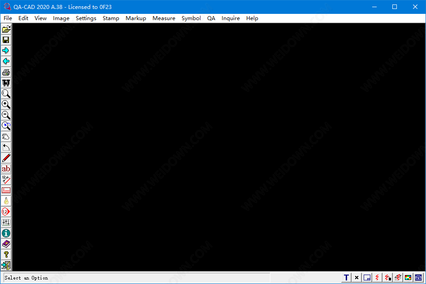
Task: Select the hand pan tool
Action: click(6, 136)
